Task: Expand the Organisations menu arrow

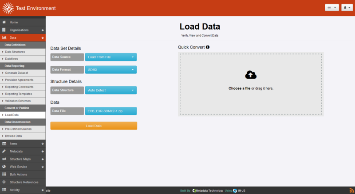Action: pyautogui.click(x=43, y=30)
